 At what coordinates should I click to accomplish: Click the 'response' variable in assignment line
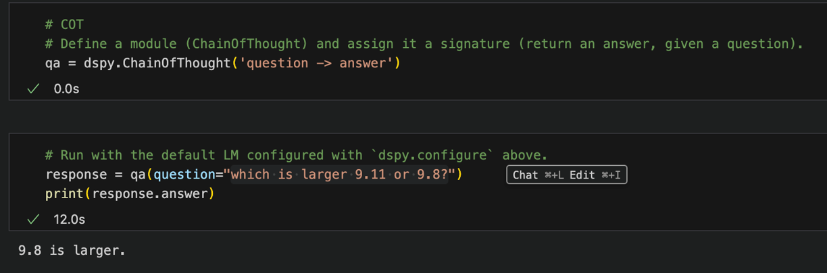[76, 175]
